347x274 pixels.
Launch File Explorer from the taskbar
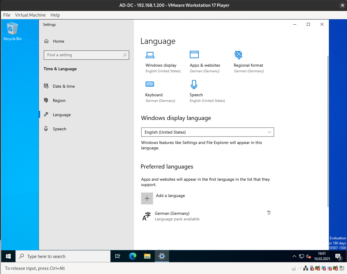[147, 256]
